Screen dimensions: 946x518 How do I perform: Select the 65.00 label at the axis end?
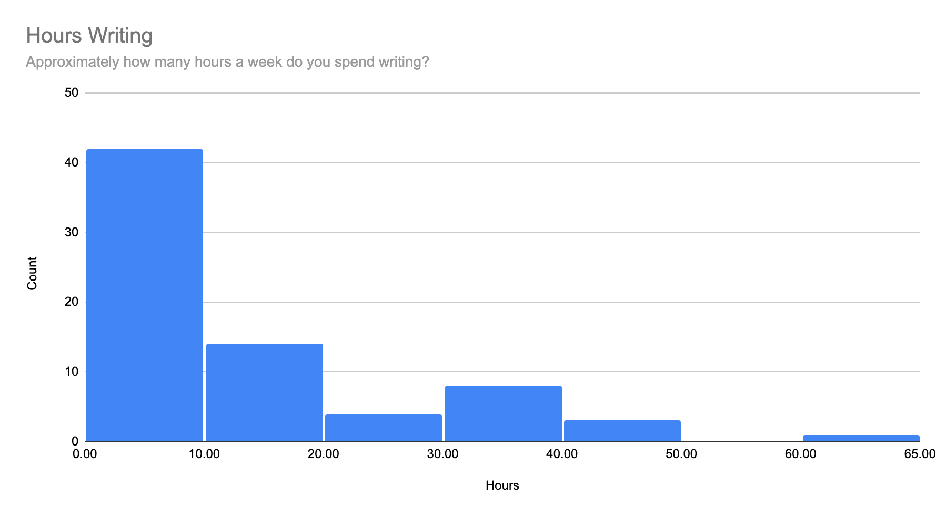(x=920, y=454)
